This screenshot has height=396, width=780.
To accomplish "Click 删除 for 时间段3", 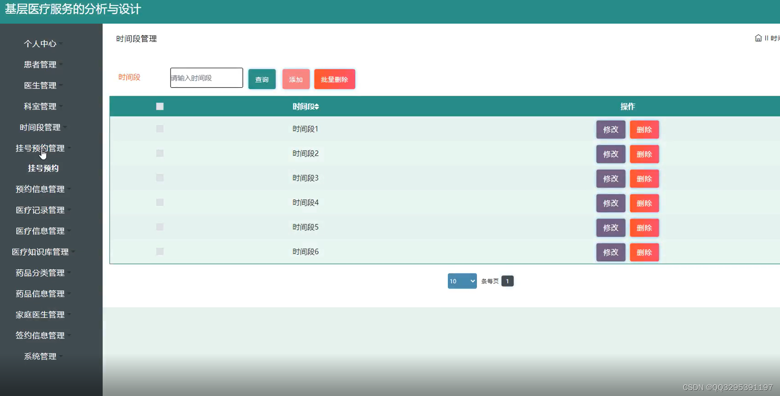I will click(644, 178).
